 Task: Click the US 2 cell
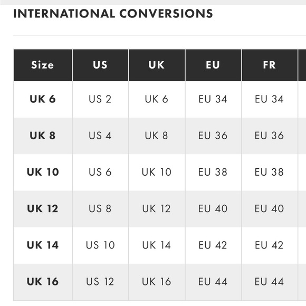[x=100, y=99]
